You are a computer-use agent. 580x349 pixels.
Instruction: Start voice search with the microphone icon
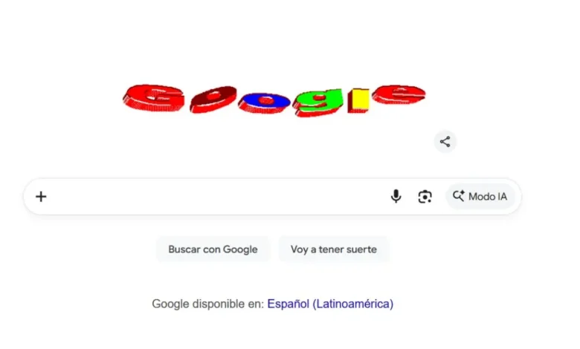pyautogui.click(x=396, y=196)
